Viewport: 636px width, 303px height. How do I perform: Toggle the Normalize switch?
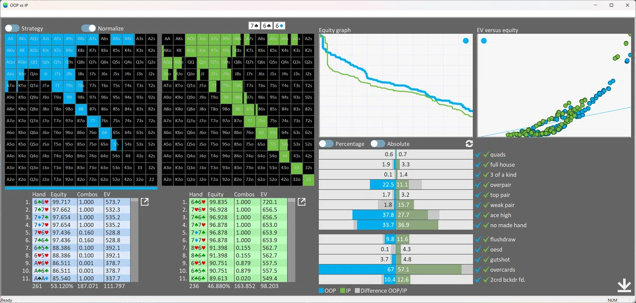[x=89, y=28]
